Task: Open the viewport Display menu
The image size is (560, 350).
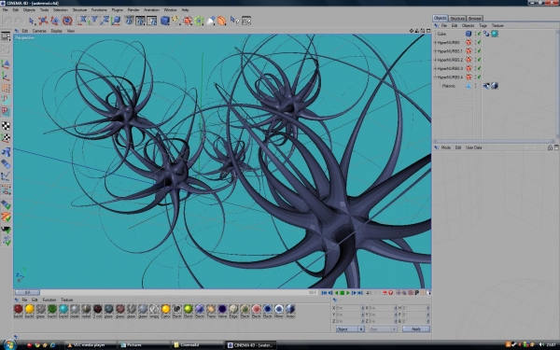Action: coord(56,31)
